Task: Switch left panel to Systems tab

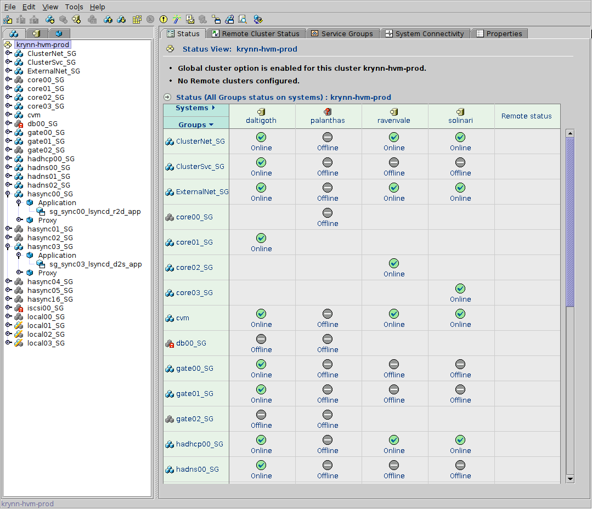Action: click(36, 33)
